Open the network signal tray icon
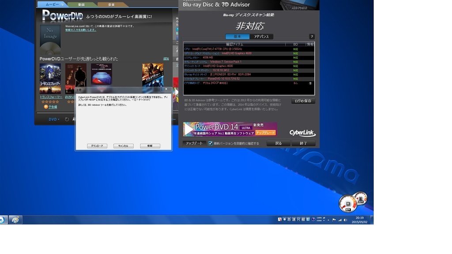Image resolution: width=452 pixels, height=254 pixels. tap(340, 220)
